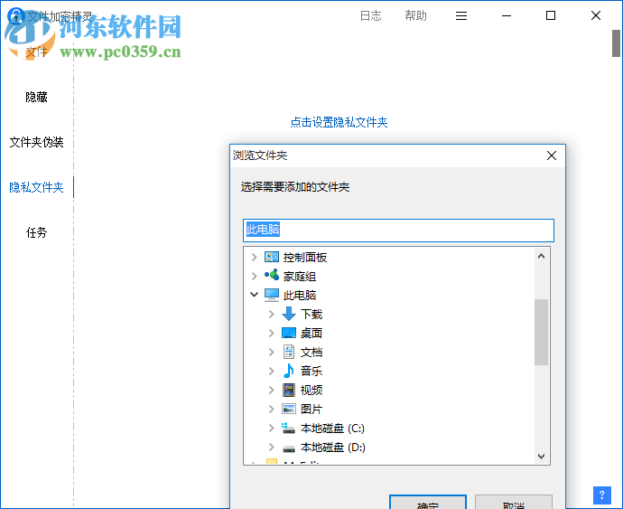Open the 日志 menu

pyautogui.click(x=371, y=16)
